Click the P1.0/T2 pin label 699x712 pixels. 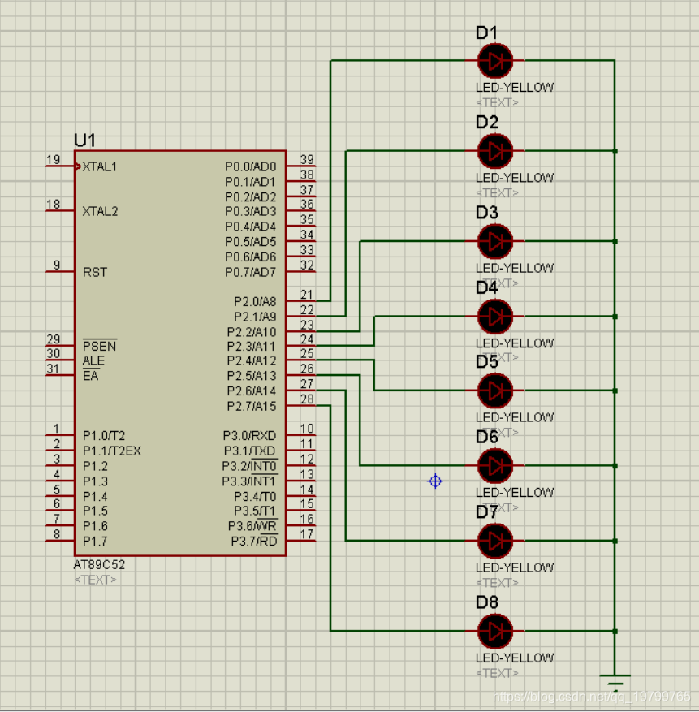pyautogui.click(x=104, y=435)
